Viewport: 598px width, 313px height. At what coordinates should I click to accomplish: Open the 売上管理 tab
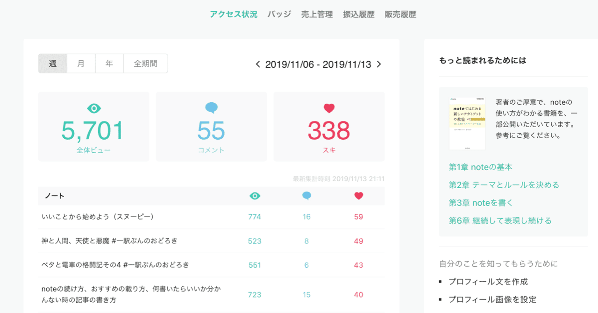(317, 14)
